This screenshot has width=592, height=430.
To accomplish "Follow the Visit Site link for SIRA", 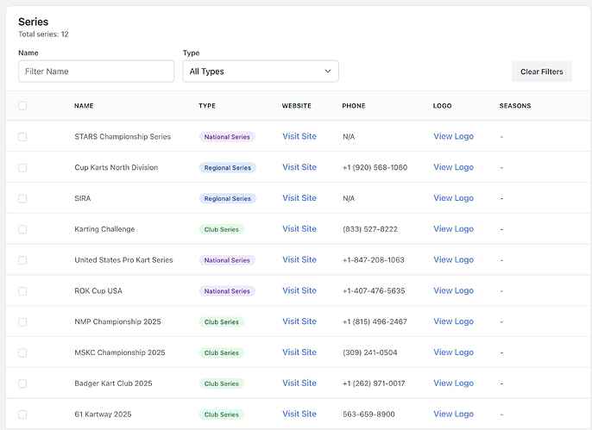I will point(299,198).
